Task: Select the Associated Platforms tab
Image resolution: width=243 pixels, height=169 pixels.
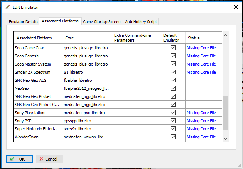Action: pos(60,21)
